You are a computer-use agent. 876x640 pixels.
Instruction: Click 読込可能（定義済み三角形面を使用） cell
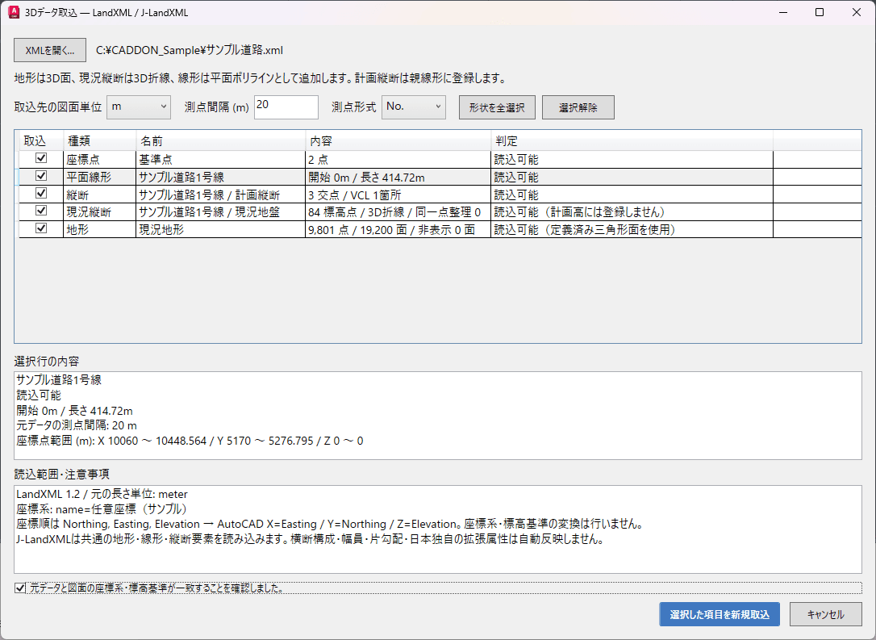[x=632, y=229]
